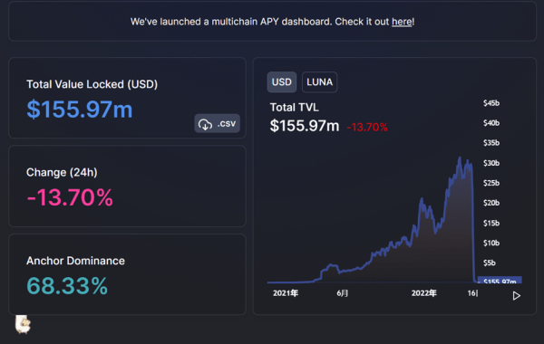Click the 68.33% Anchor Dominance value
The image size is (544, 344).
pos(67,286)
